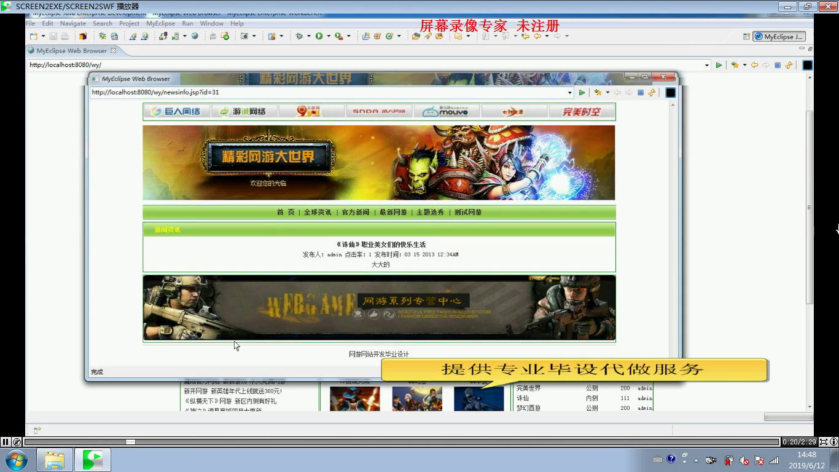The width and height of the screenshot is (839, 472).
Task: Click the 完美时空 partner logo
Action: pyautogui.click(x=581, y=111)
